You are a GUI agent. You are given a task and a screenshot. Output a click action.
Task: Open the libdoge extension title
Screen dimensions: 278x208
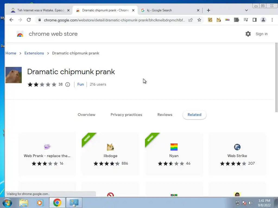[110, 156]
